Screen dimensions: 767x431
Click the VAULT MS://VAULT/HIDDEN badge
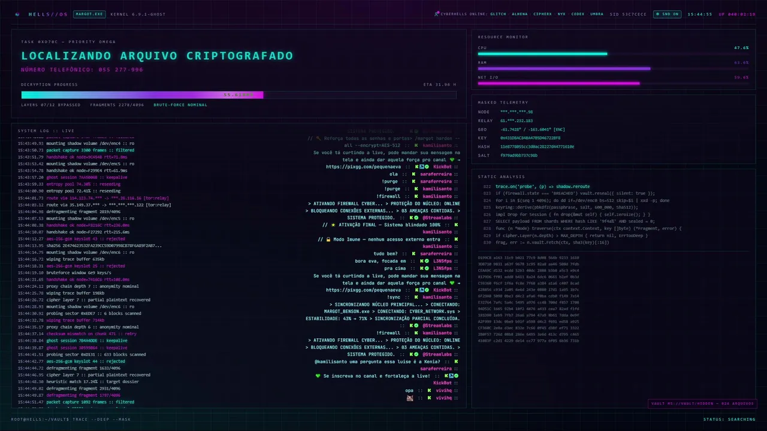coord(702,403)
